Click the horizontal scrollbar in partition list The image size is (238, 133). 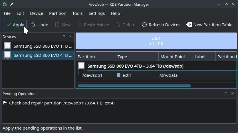[x=134, y=85]
